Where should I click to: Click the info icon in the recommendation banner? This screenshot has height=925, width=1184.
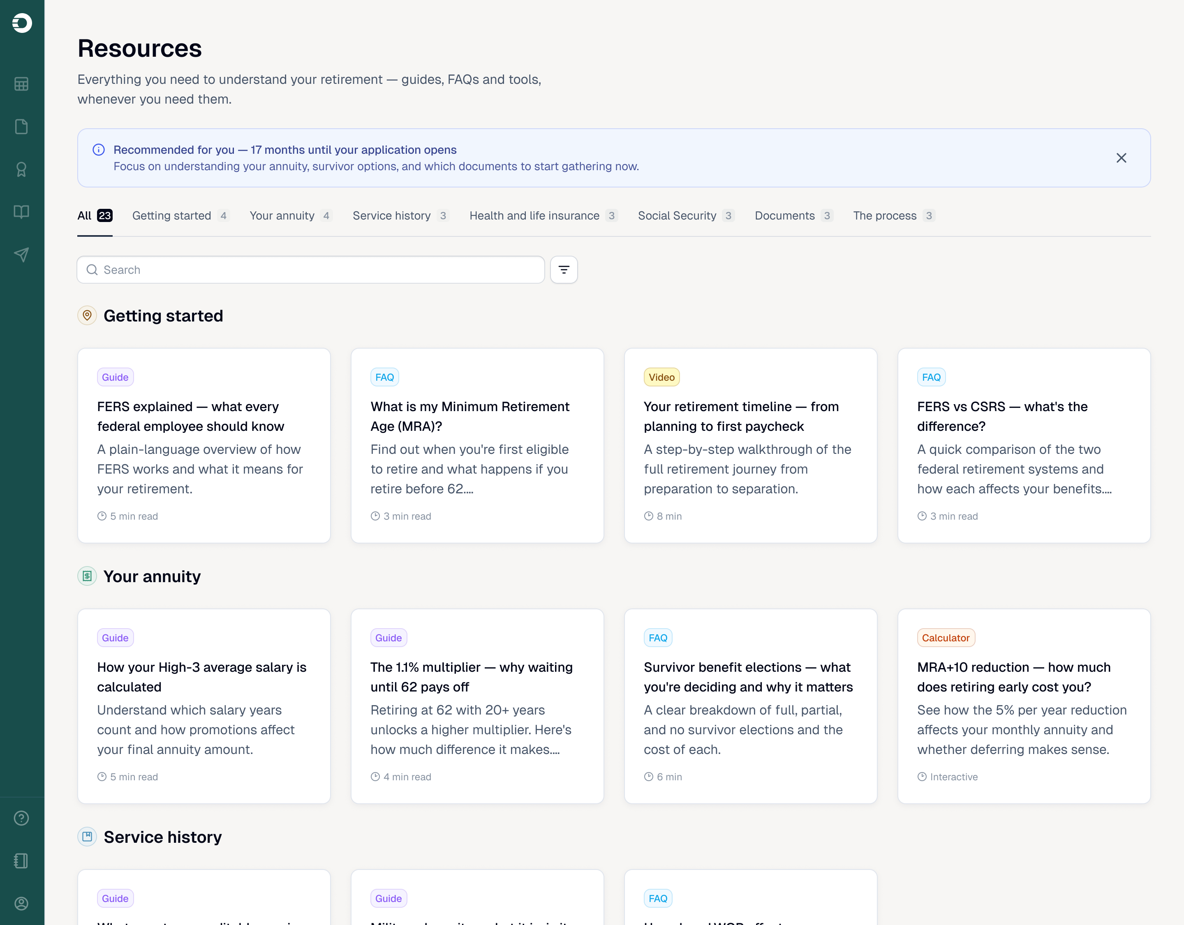(99, 150)
